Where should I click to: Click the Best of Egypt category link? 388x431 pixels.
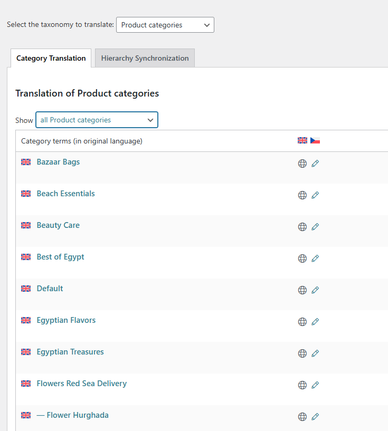tap(60, 257)
